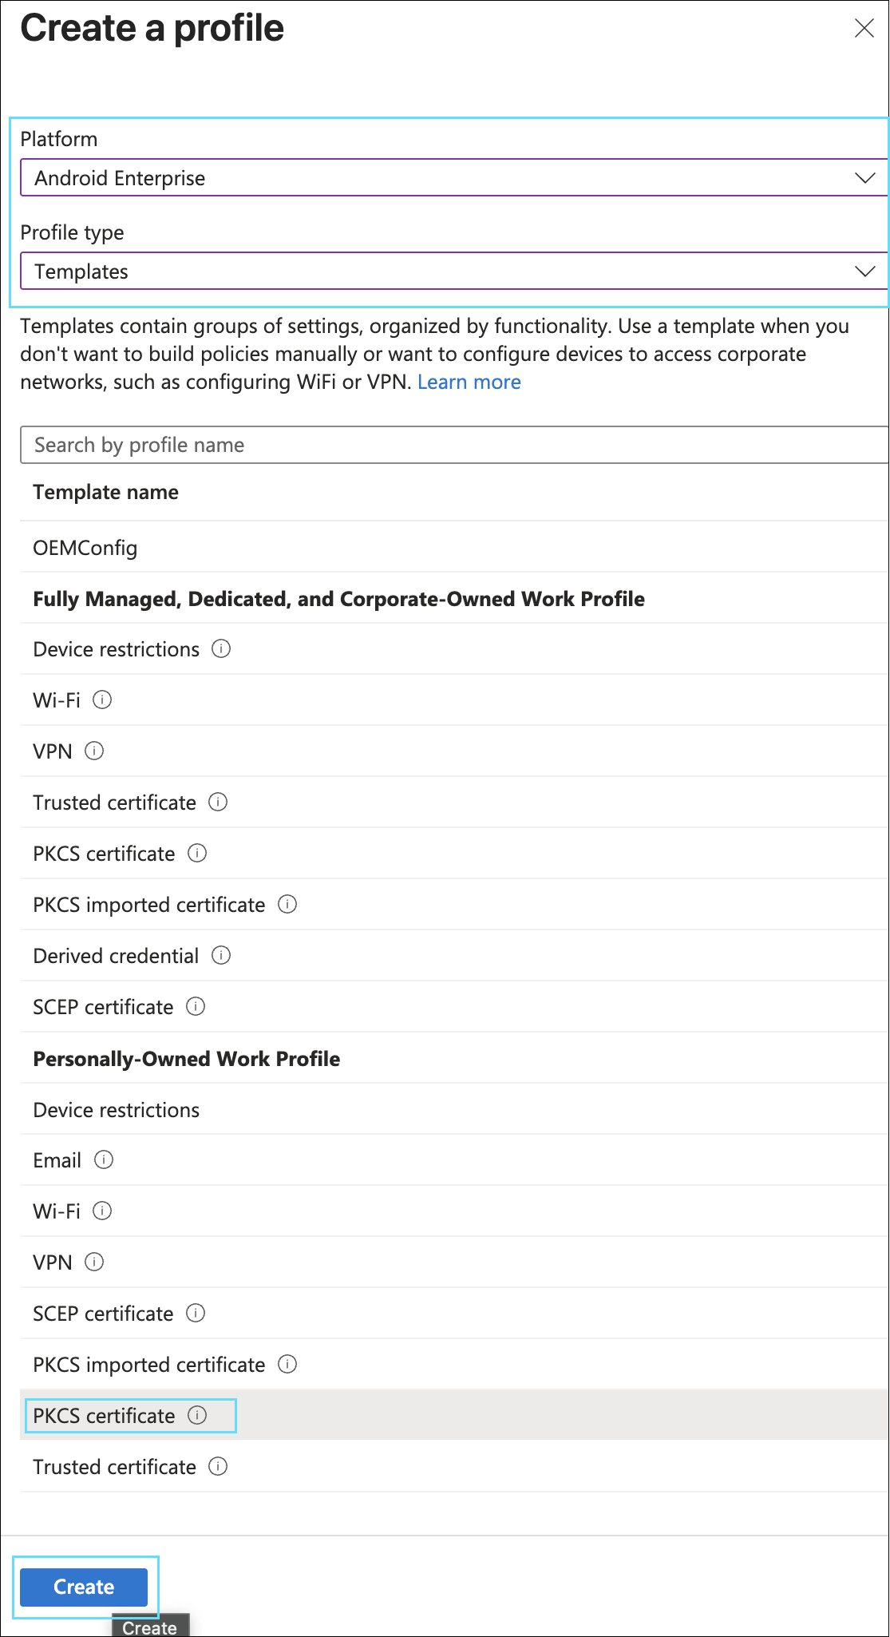The image size is (890, 1637).
Task: Focus the Search by profile name field
Action: [453, 445]
